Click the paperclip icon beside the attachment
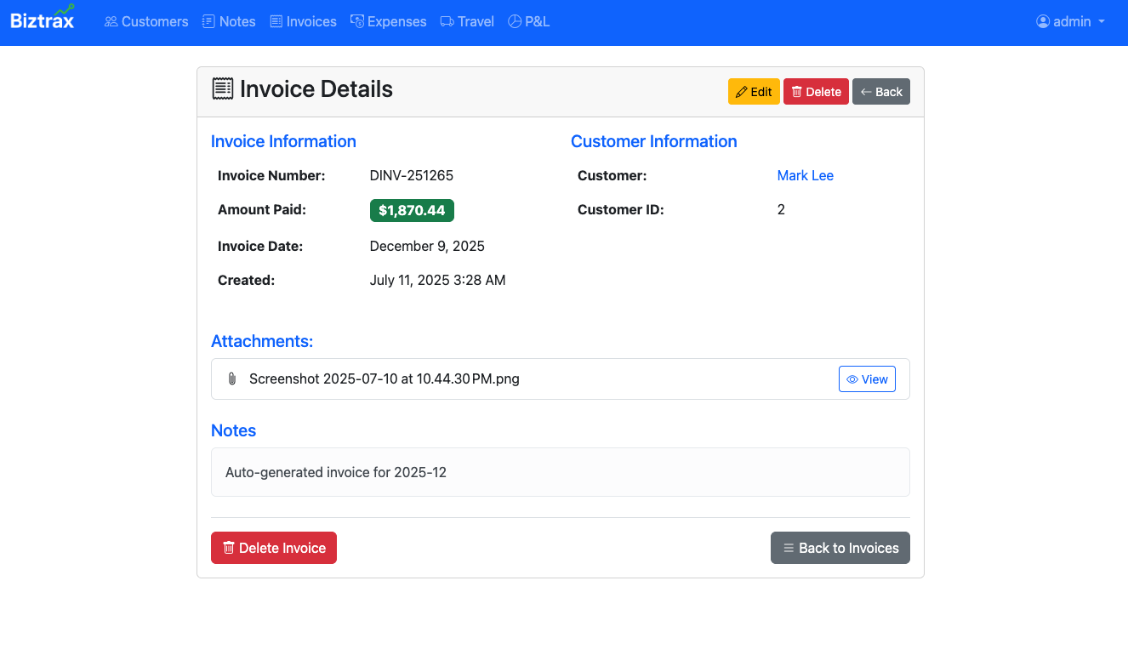Viewport: 1128px width, 649px height. (x=231, y=378)
